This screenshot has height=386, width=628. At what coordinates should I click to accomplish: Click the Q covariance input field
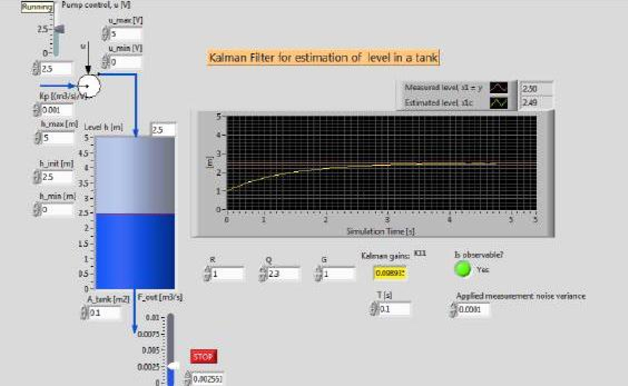[283, 274]
